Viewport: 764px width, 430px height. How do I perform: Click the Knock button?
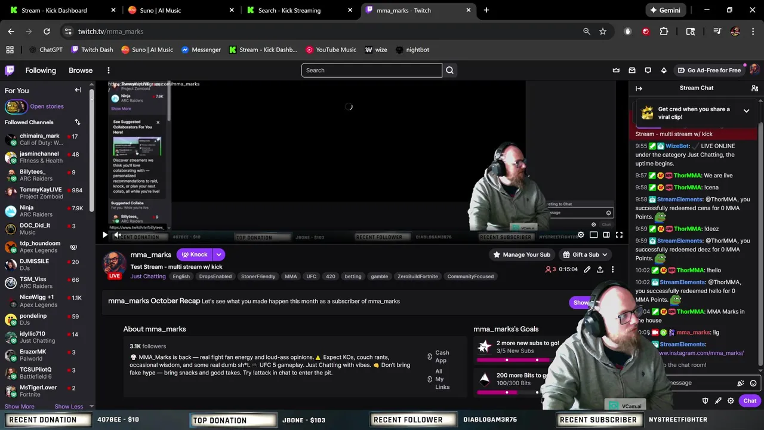pos(195,254)
